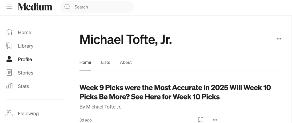Click the Profile person icon
This screenshot has height=123, width=292.
(9, 59)
